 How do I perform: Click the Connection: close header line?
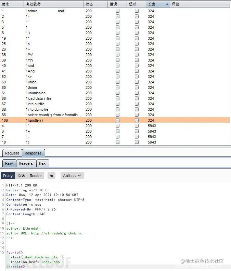[24, 204]
